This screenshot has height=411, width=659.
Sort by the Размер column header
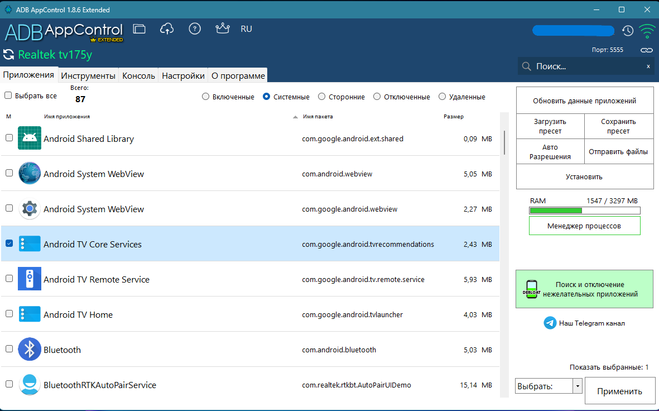coord(454,117)
